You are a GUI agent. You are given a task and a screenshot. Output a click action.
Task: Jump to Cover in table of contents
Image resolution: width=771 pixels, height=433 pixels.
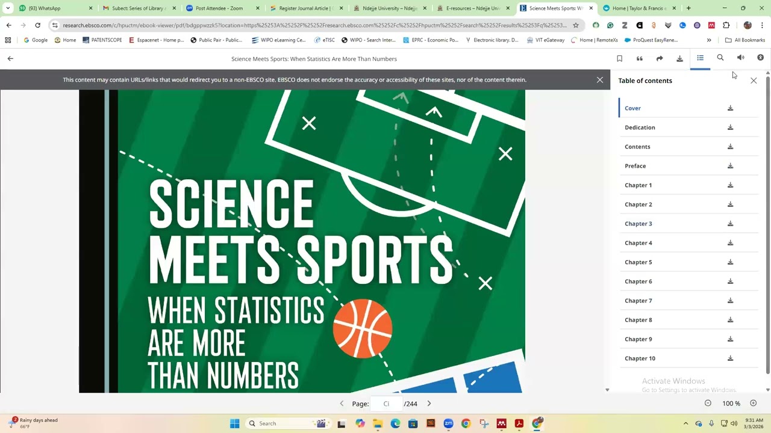click(x=632, y=108)
